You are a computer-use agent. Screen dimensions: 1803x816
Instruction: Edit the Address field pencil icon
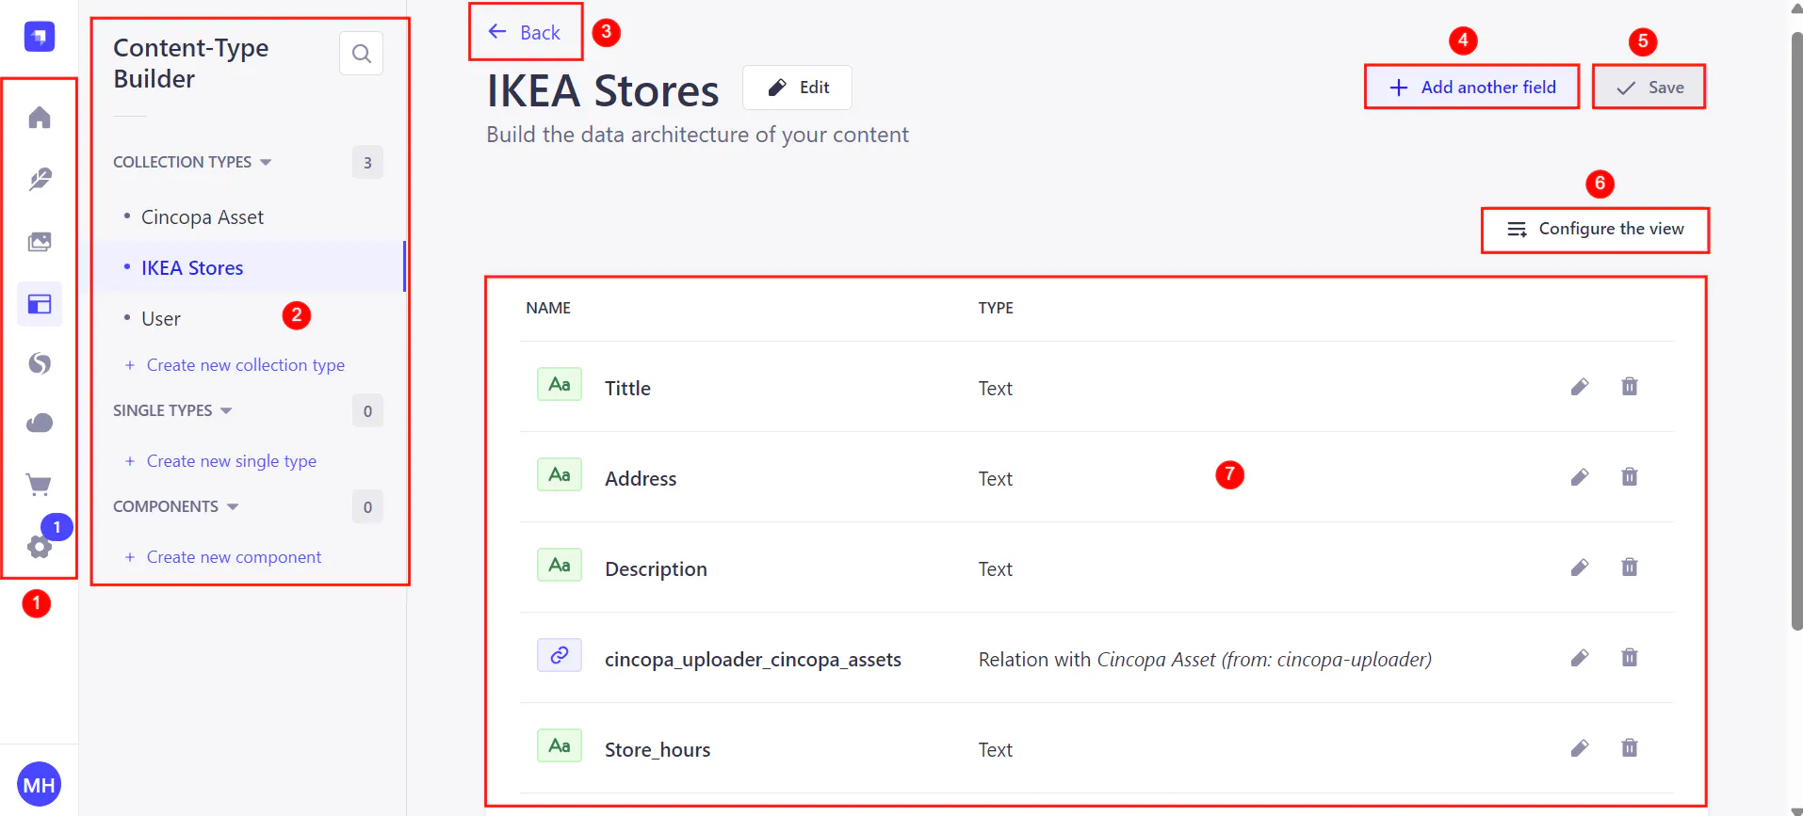coord(1580,477)
